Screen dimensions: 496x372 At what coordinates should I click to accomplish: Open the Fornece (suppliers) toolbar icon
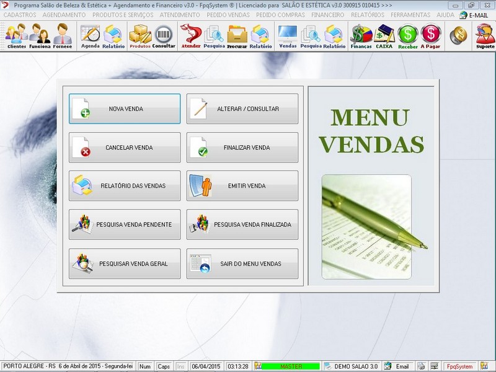(63, 37)
